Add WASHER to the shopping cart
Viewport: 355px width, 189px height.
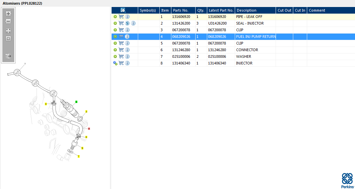pos(121,56)
